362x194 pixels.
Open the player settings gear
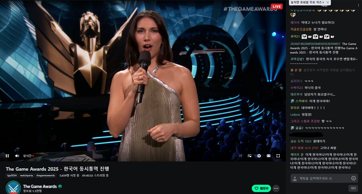259,156
